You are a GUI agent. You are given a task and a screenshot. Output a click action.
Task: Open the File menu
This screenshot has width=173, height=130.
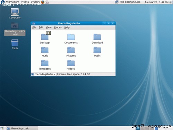(x=34, y=27)
